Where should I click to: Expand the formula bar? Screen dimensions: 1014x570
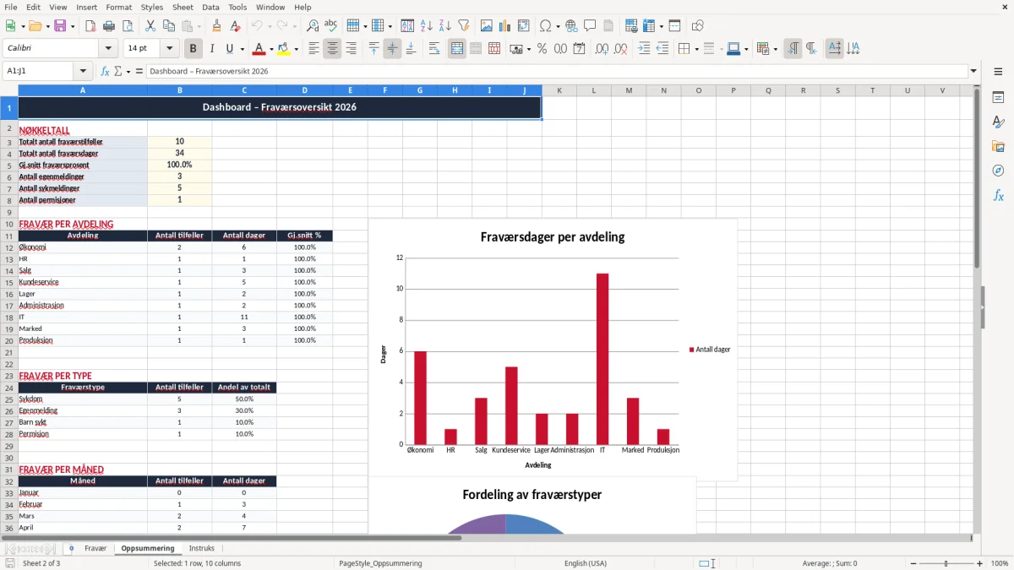973,72
